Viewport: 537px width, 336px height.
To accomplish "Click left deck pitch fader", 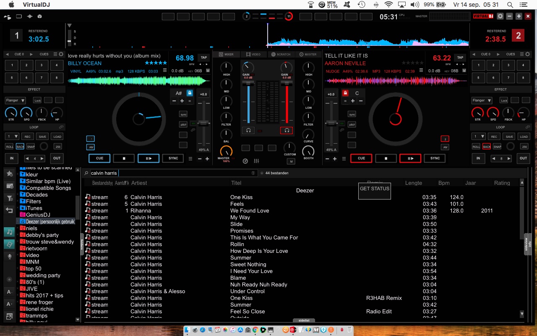I will tap(203, 123).
